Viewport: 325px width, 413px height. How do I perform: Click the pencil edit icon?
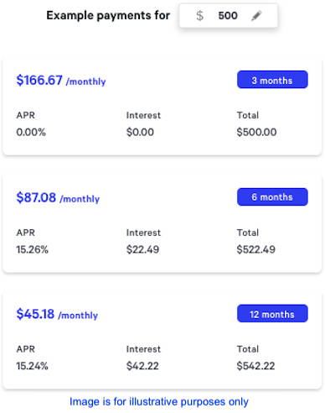click(256, 16)
